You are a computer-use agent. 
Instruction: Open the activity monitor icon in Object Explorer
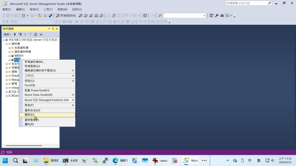coord(41,35)
